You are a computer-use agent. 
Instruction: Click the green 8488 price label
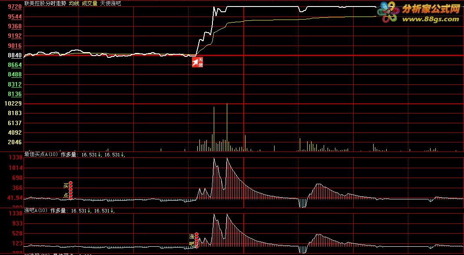(14, 75)
